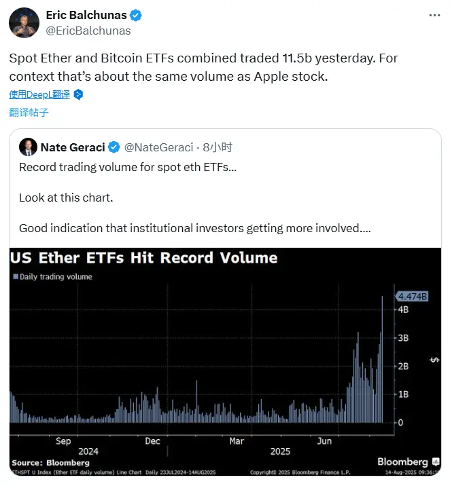This screenshot has height=486, width=450.
Task: Click the Daily trading volume legend square
Action: tap(16, 276)
